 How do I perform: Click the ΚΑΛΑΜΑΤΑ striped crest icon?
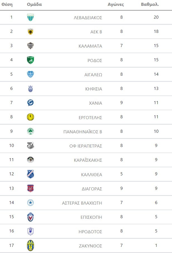pyautogui.click(x=30, y=46)
